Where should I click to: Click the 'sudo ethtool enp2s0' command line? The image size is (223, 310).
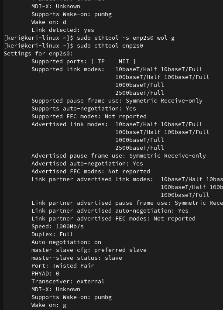[x=110, y=46]
